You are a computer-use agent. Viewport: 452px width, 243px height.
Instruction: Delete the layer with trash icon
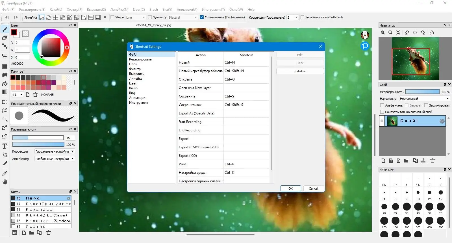click(x=433, y=161)
